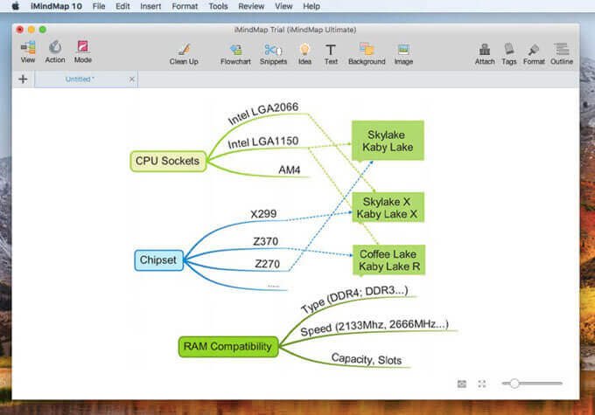Adjust the zoom slider handle
This screenshot has width=595, height=415.
click(514, 384)
